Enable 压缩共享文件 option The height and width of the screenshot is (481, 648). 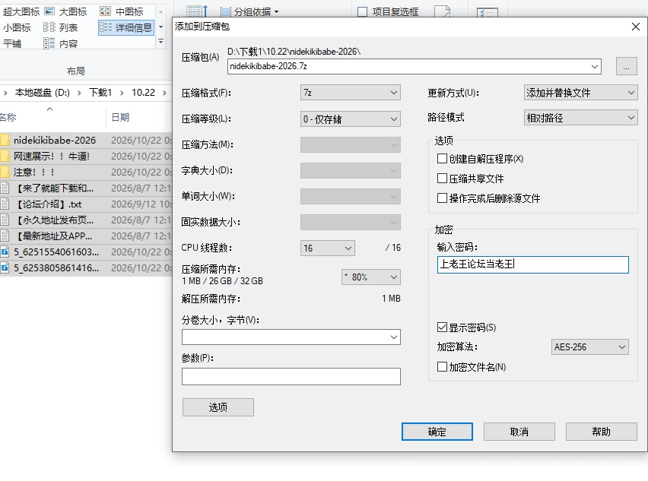(442, 179)
